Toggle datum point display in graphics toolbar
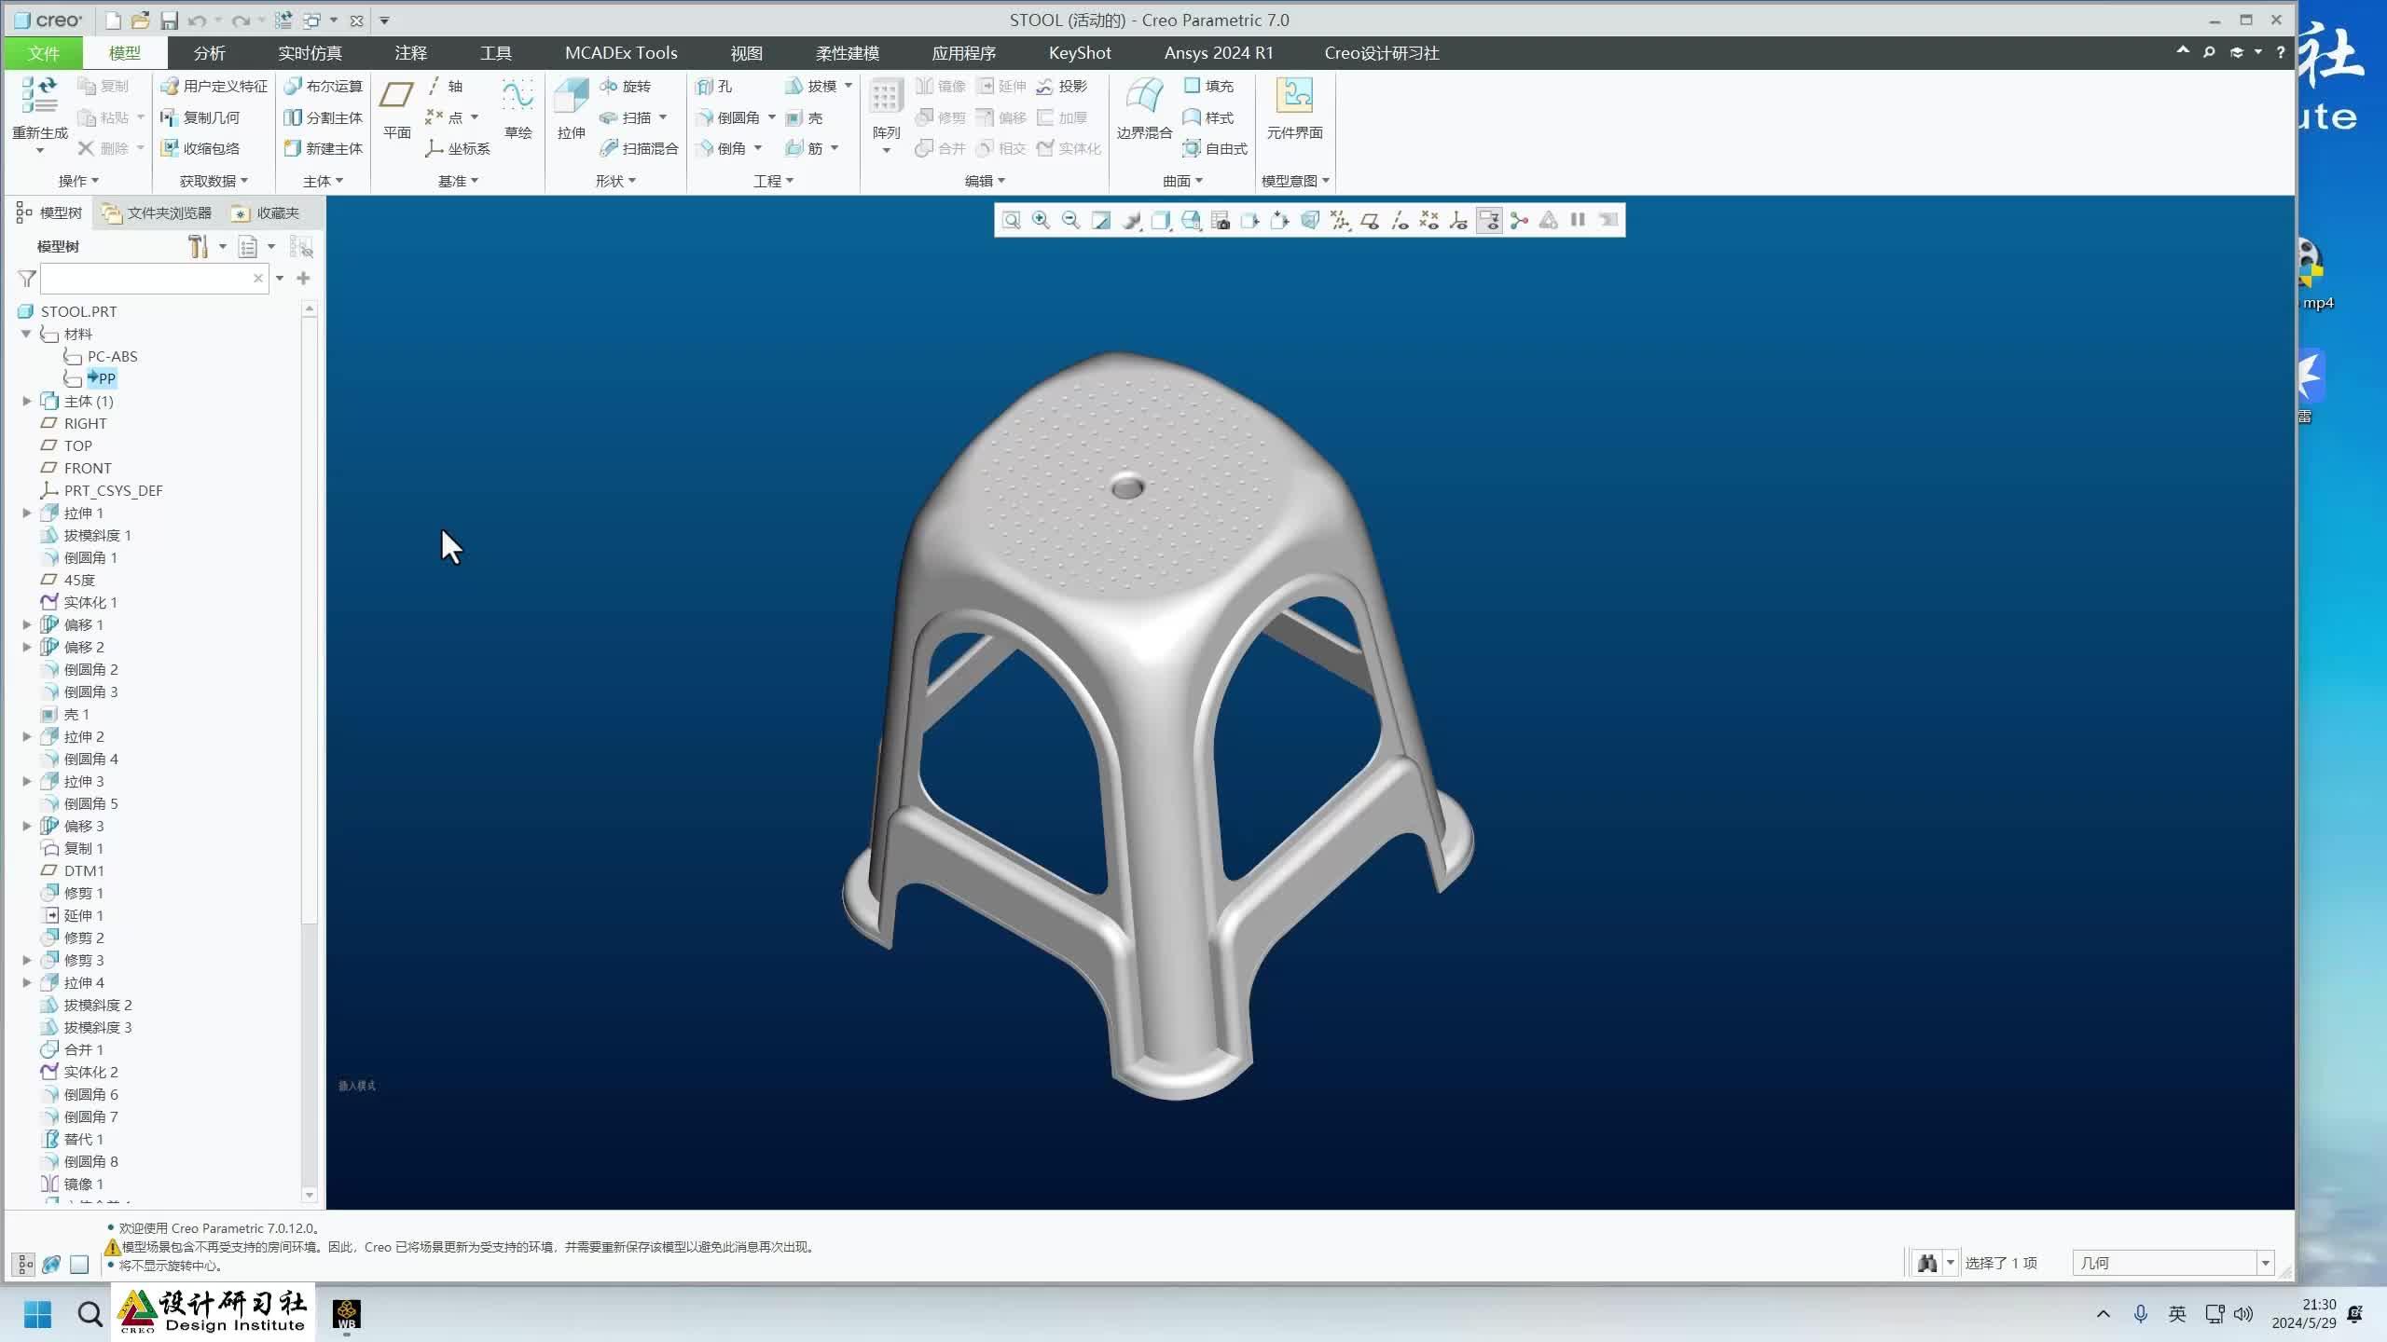 (x=1428, y=221)
